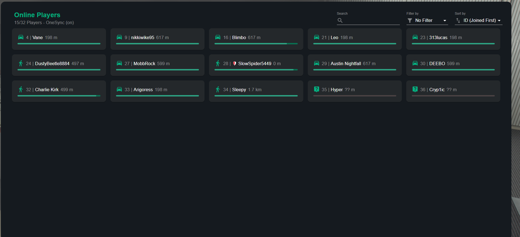Viewport: 520px width, 237px height.
Task: Select the player name Leo
Action: click(x=334, y=37)
